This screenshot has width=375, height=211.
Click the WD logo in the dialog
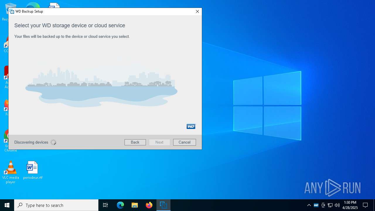(191, 126)
